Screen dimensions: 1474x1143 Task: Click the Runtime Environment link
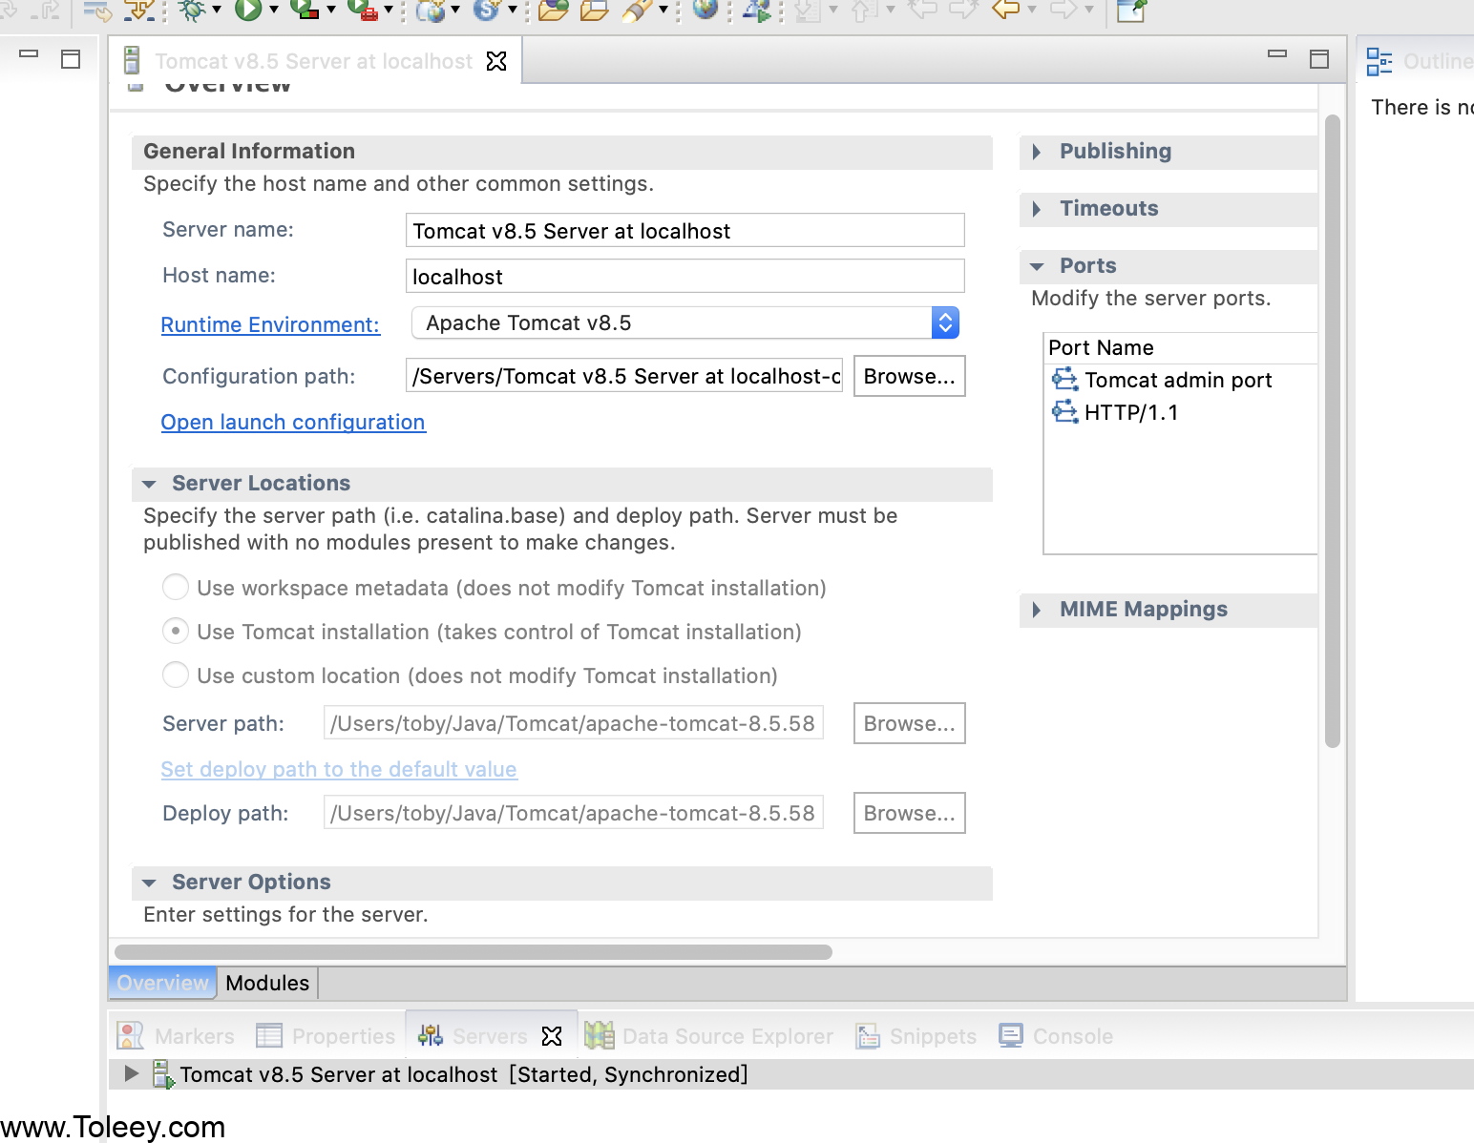click(x=270, y=324)
